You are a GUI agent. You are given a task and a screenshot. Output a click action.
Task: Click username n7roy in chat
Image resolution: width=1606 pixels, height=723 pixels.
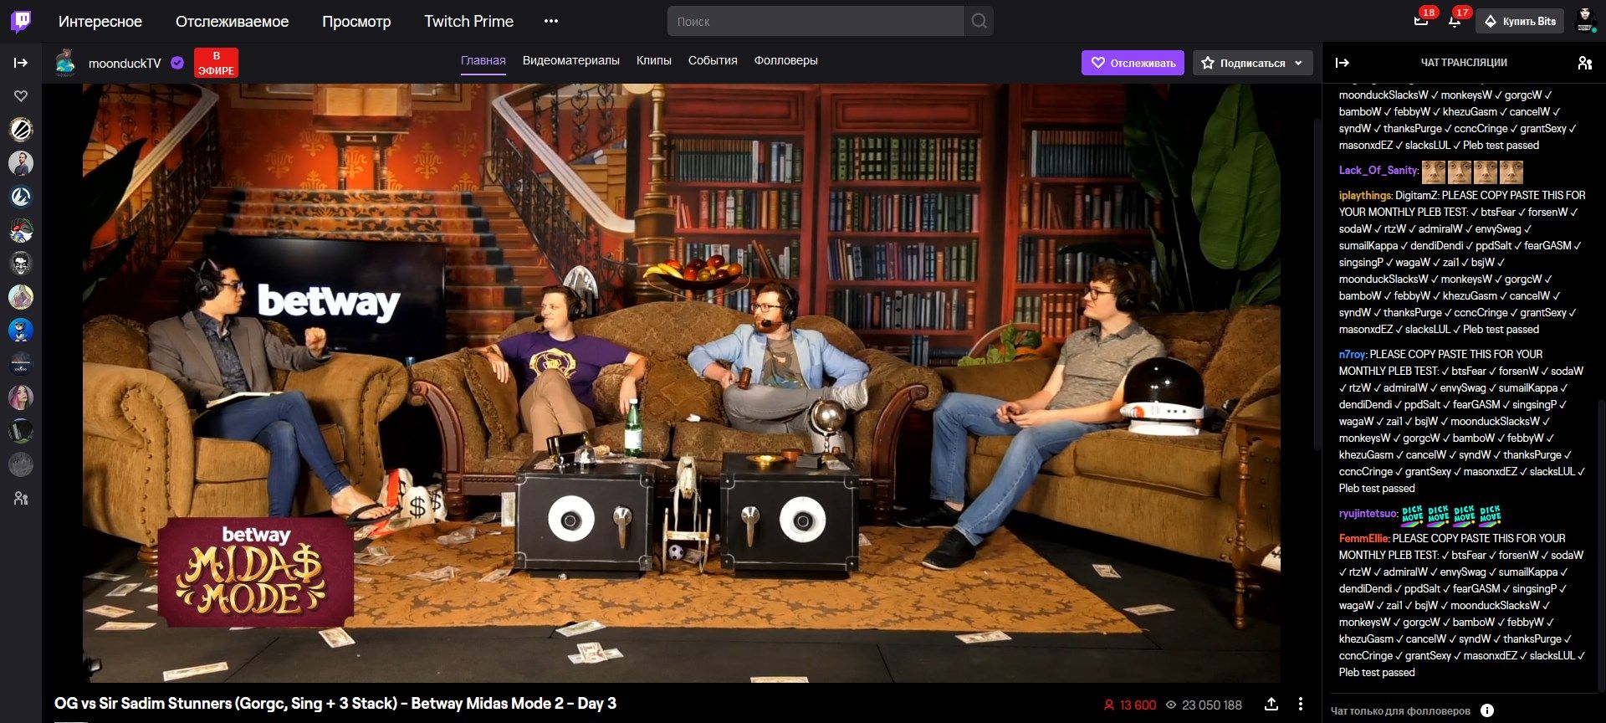click(1353, 354)
